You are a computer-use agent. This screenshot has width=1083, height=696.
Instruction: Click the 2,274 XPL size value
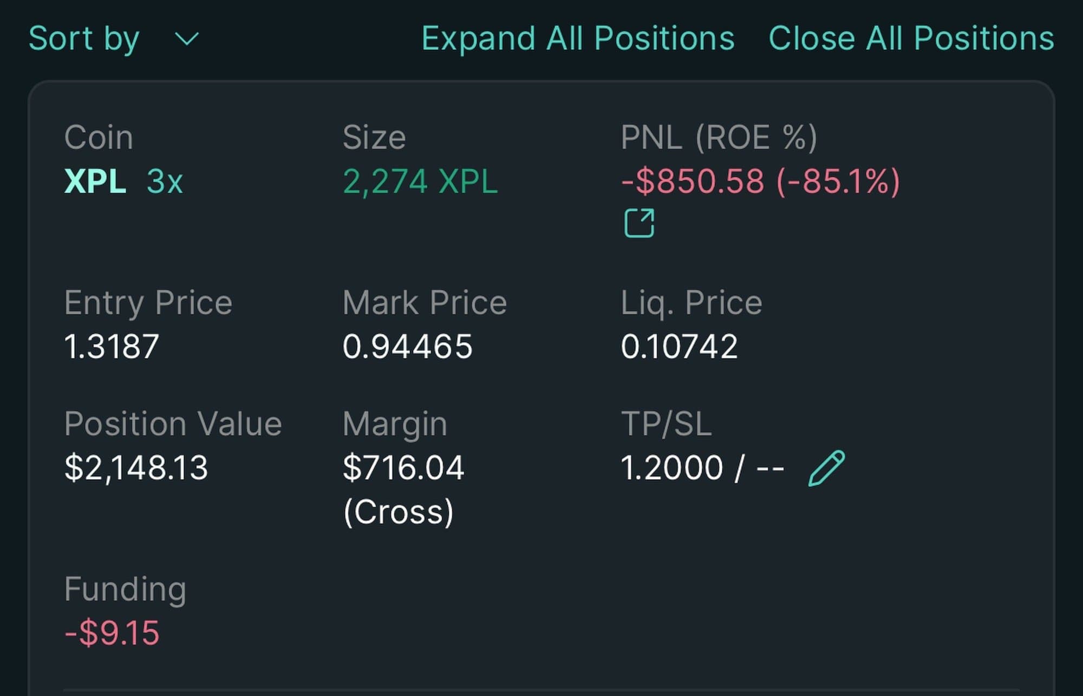pyautogui.click(x=420, y=181)
